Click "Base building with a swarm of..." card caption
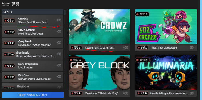202x100 pixels. click(x=169, y=93)
